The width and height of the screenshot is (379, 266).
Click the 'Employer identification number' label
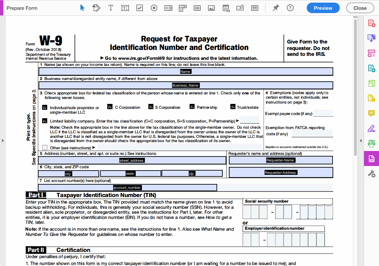[275, 228]
